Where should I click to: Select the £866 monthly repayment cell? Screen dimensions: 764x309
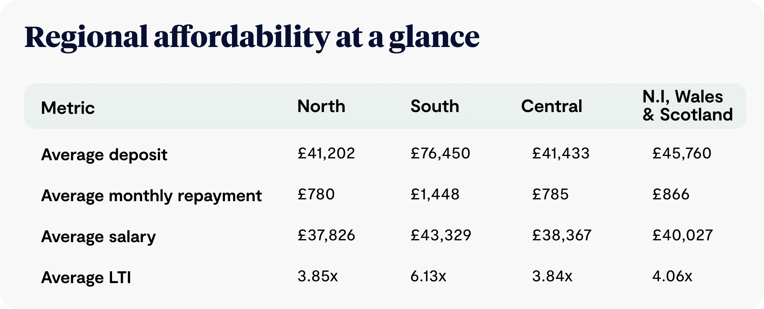[x=671, y=194]
